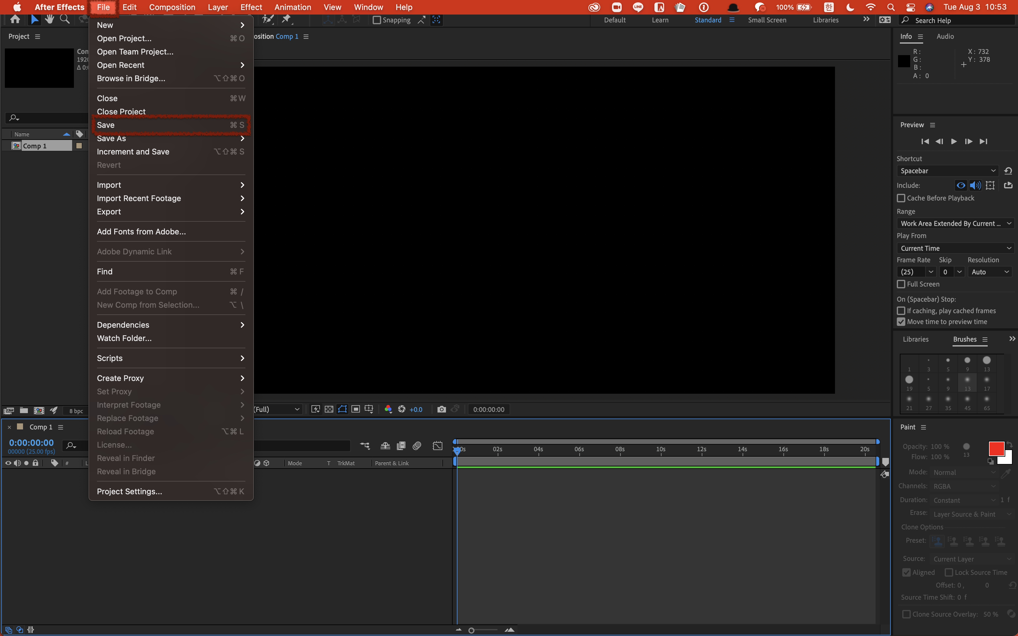The width and height of the screenshot is (1018, 636).
Task: Expand Resolution Auto dropdown
Action: pyautogui.click(x=990, y=272)
